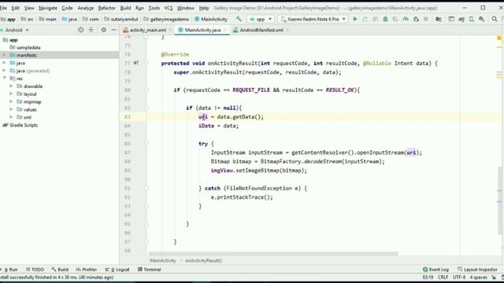Viewport: 504px width, 283px height.
Task: Open the Analyze menu
Action: (x=86, y=8)
